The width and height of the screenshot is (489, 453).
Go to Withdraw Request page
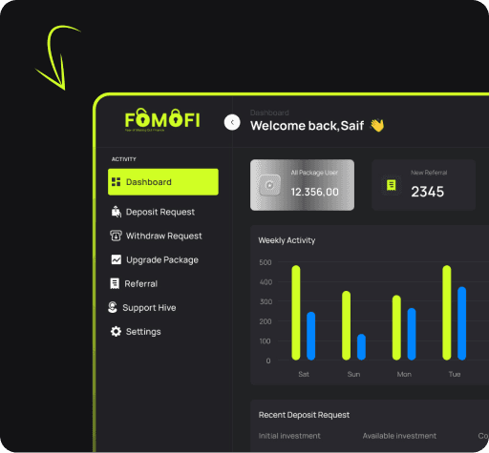tap(164, 236)
